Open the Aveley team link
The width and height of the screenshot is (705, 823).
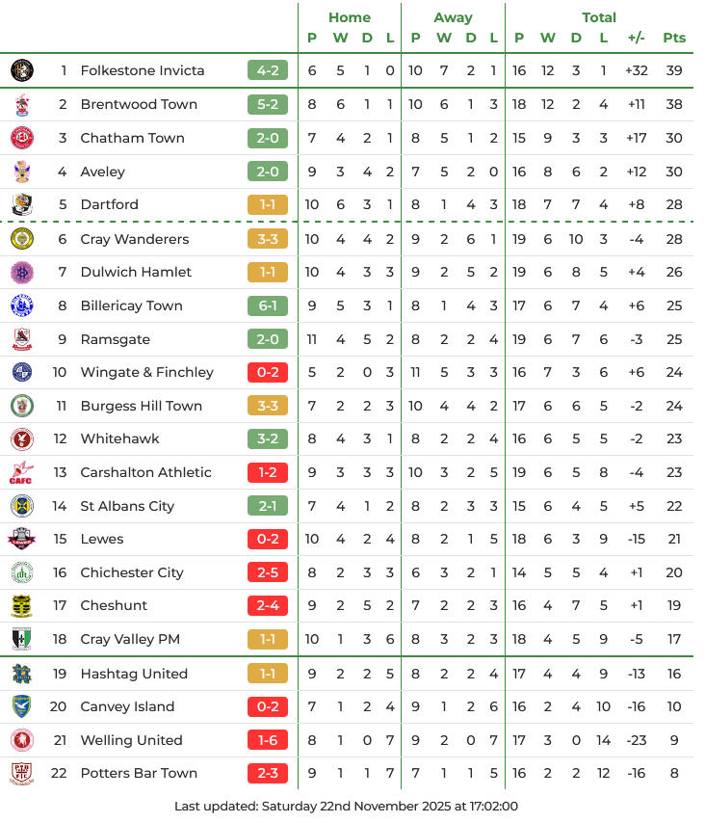(x=103, y=172)
